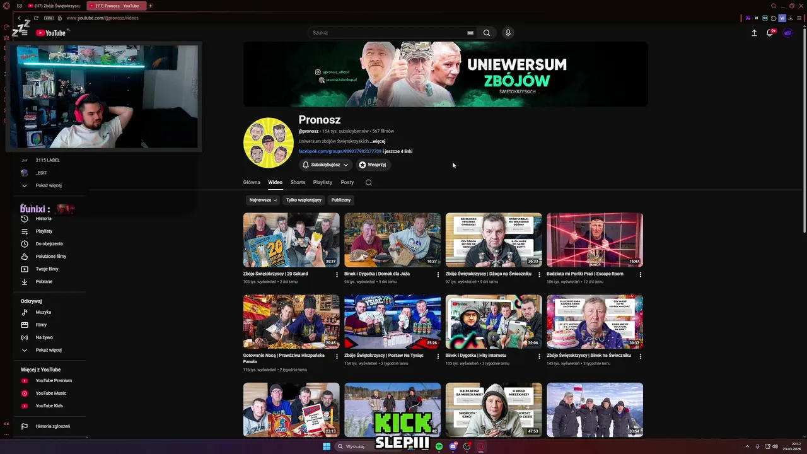This screenshot has height=454, width=807.
Task: Open YouTube Music in sidebar
Action: pos(50,393)
